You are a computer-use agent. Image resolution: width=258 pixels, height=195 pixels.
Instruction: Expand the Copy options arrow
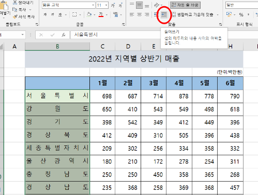(x=30, y=10)
